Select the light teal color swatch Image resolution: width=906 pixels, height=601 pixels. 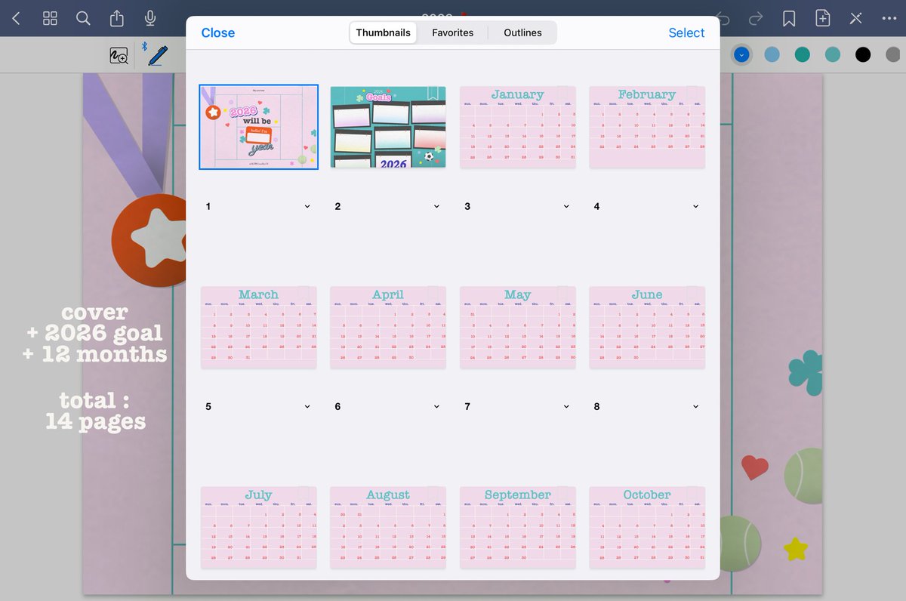(x=832, y=54)
